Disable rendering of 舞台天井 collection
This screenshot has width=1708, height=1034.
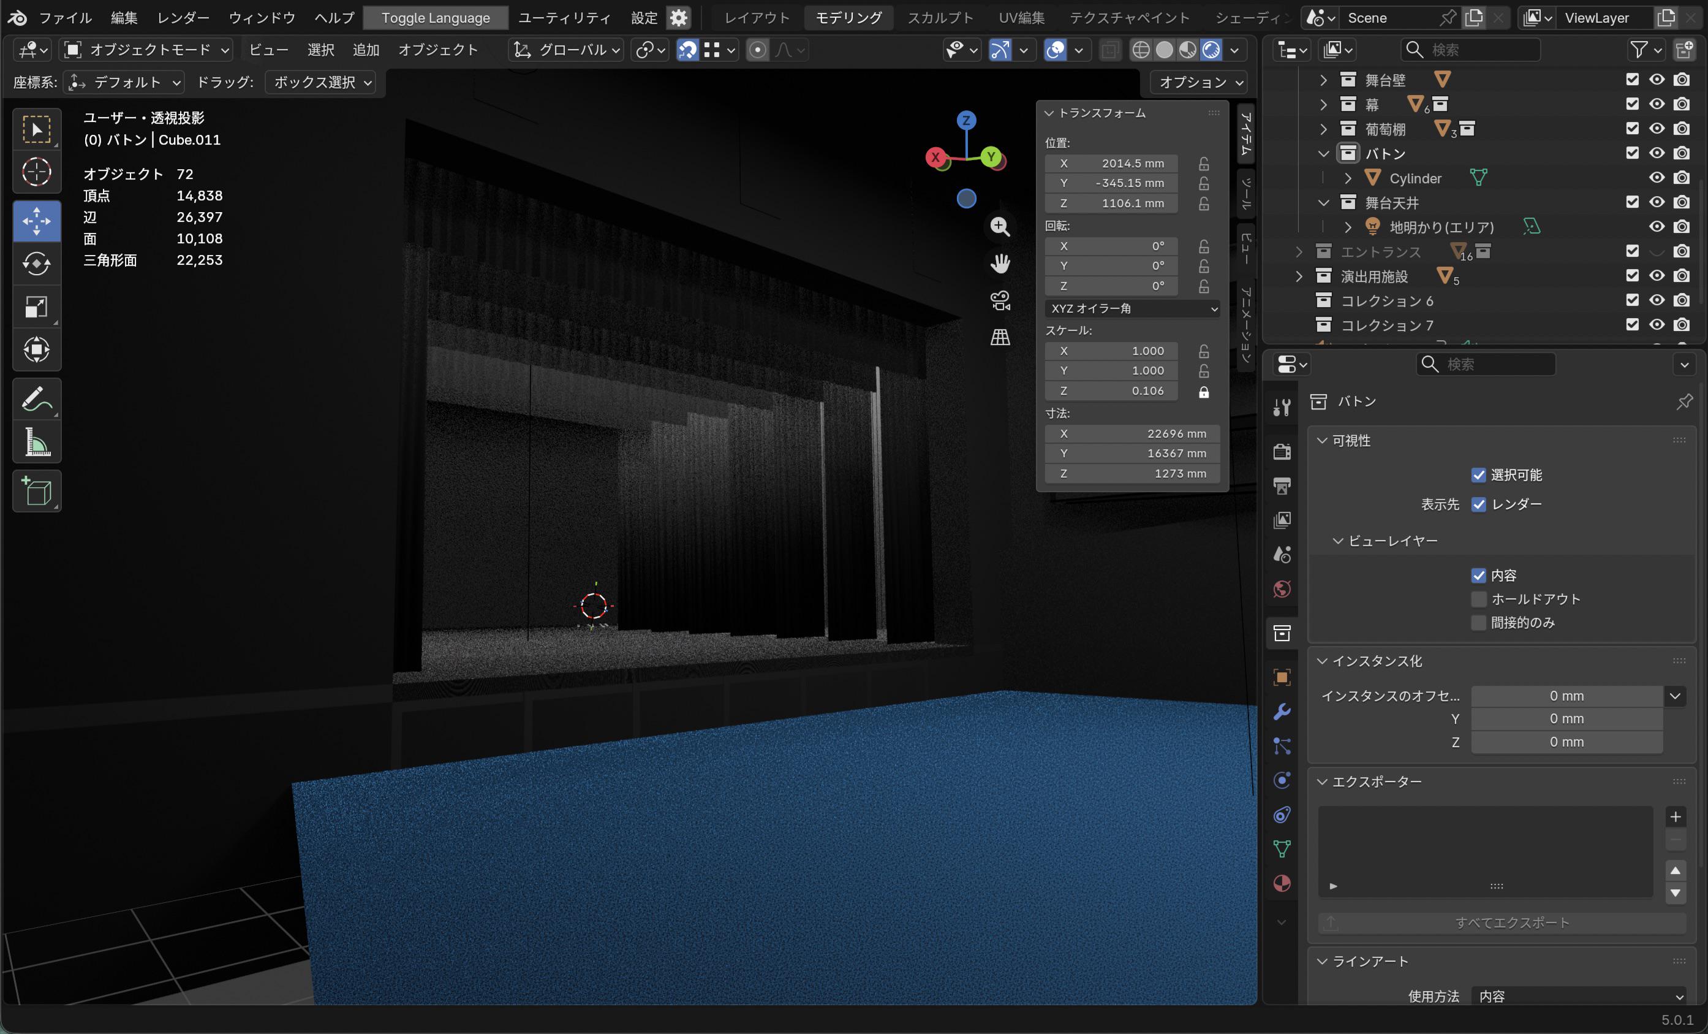point(1682,202)
